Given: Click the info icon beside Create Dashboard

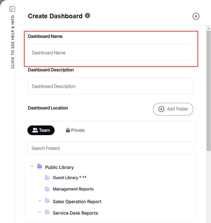Looking at the screenshot, I should (87, 15).
